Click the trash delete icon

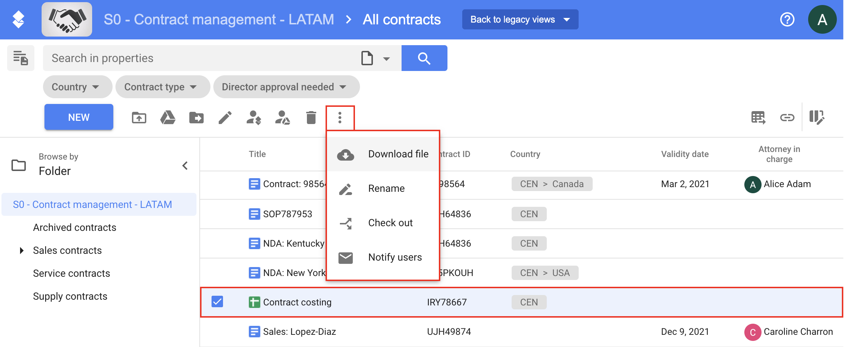click(x=311, y=118)
